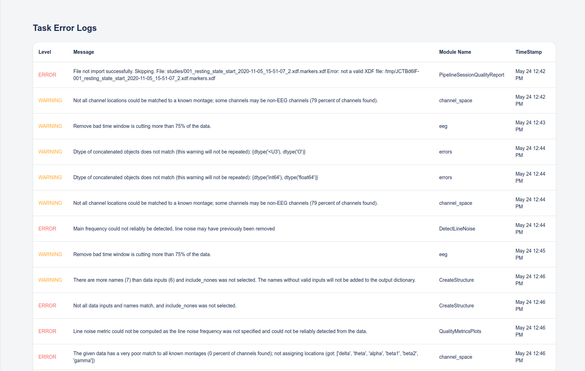The image size is (585, 371).
Task: Click the TimeStamp column header
Action: [x=528, y=52]
